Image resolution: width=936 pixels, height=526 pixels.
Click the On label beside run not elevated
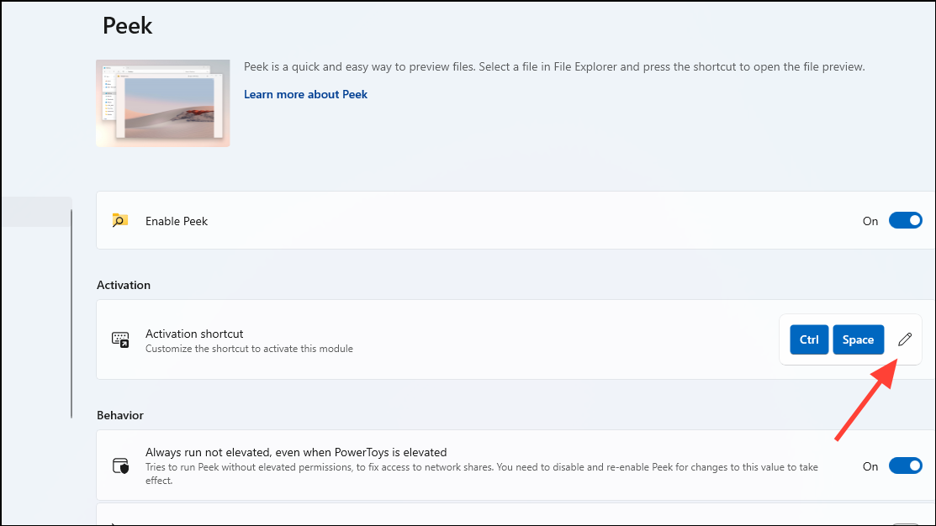pos(870,466)
